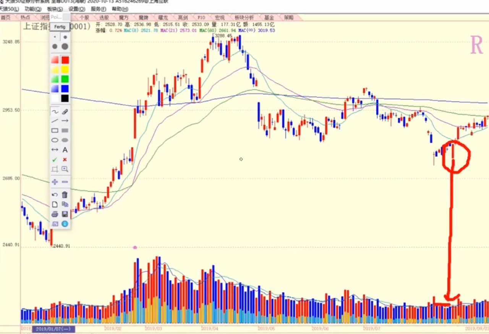Screen dimensions: 489x334
Task: Switch to the 个股 tab
Action: pos(84,18)
